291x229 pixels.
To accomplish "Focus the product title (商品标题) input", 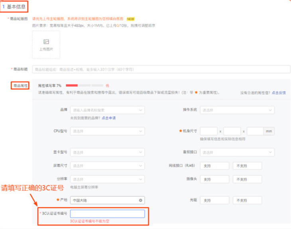I will click(161, 70).
